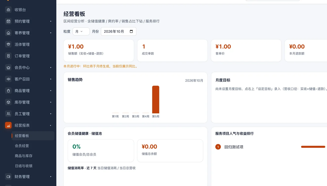Click the 回归测试项 ranking row label
Image resolution: width=327 pixels, height=186 pixels.
[x=234, y=147]
